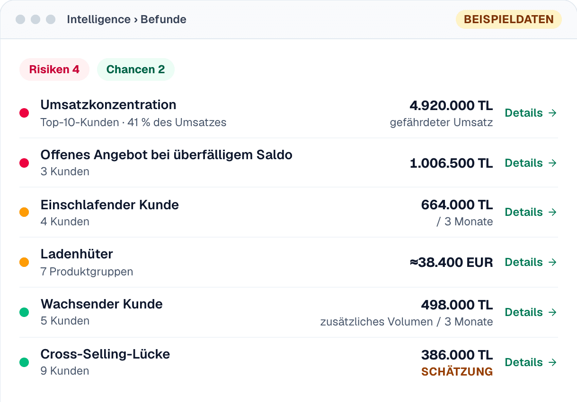Screen dimensions: 577x402
Task: Click the Intelligence breadcrumb
Action: (98, 19)
